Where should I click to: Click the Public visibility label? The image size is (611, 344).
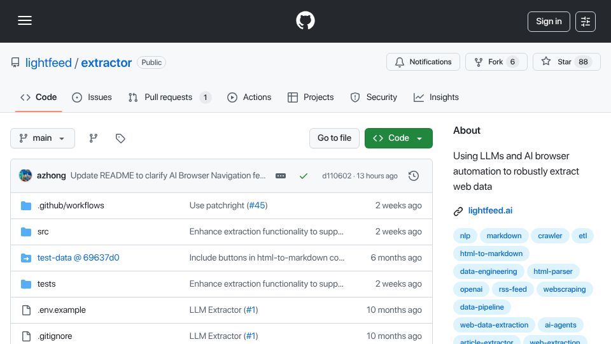(151, 62)
